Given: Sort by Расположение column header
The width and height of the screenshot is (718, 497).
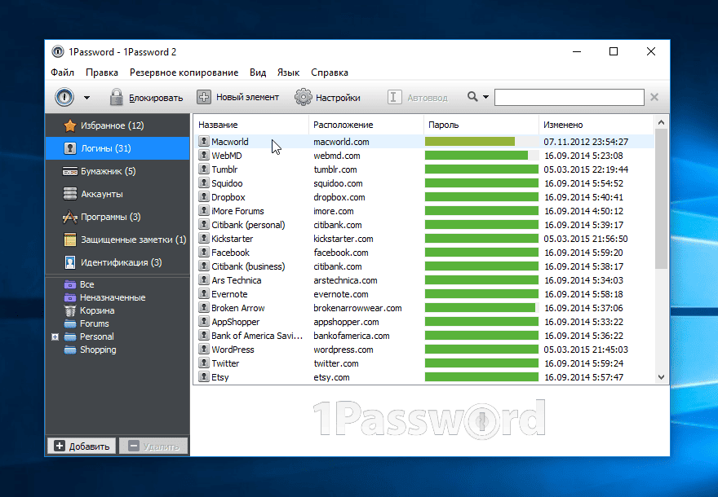Looking at the screenshot, I should (x=366, y=125).
